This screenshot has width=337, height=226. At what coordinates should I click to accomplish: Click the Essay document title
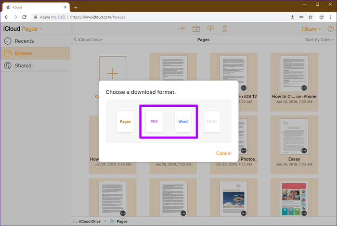(x=294, y=159)
